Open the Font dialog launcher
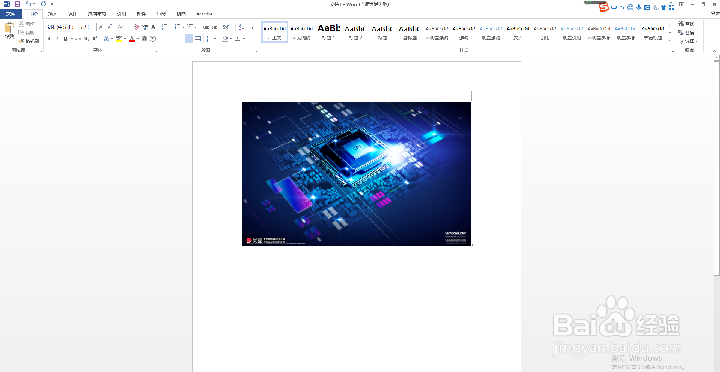Image resolution: width=720 pixels, height=372 pixels. tap(156, 51)
